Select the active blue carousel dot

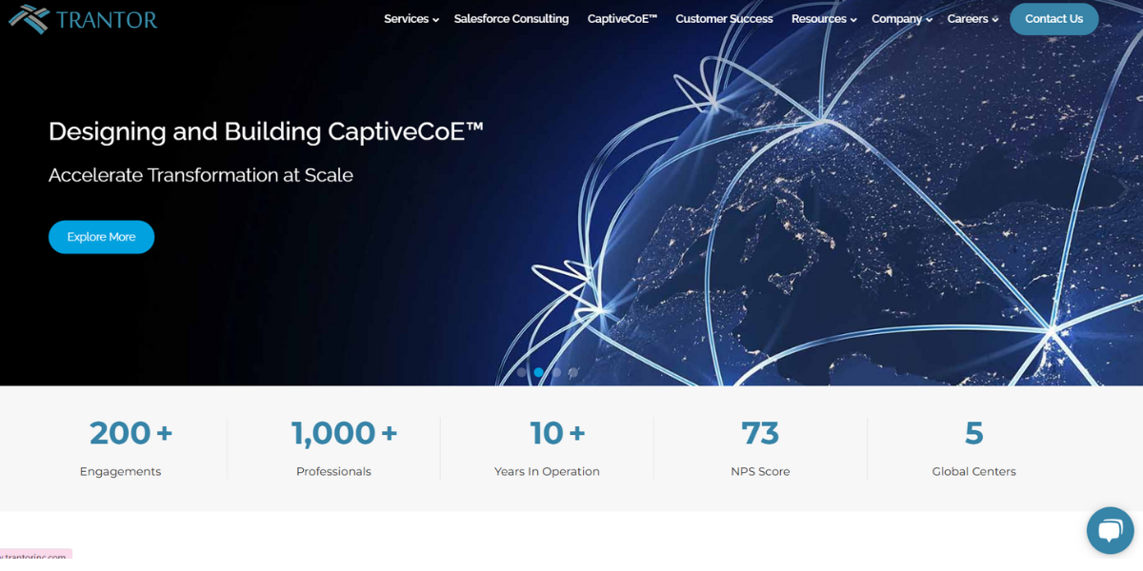tap(539, 373)
